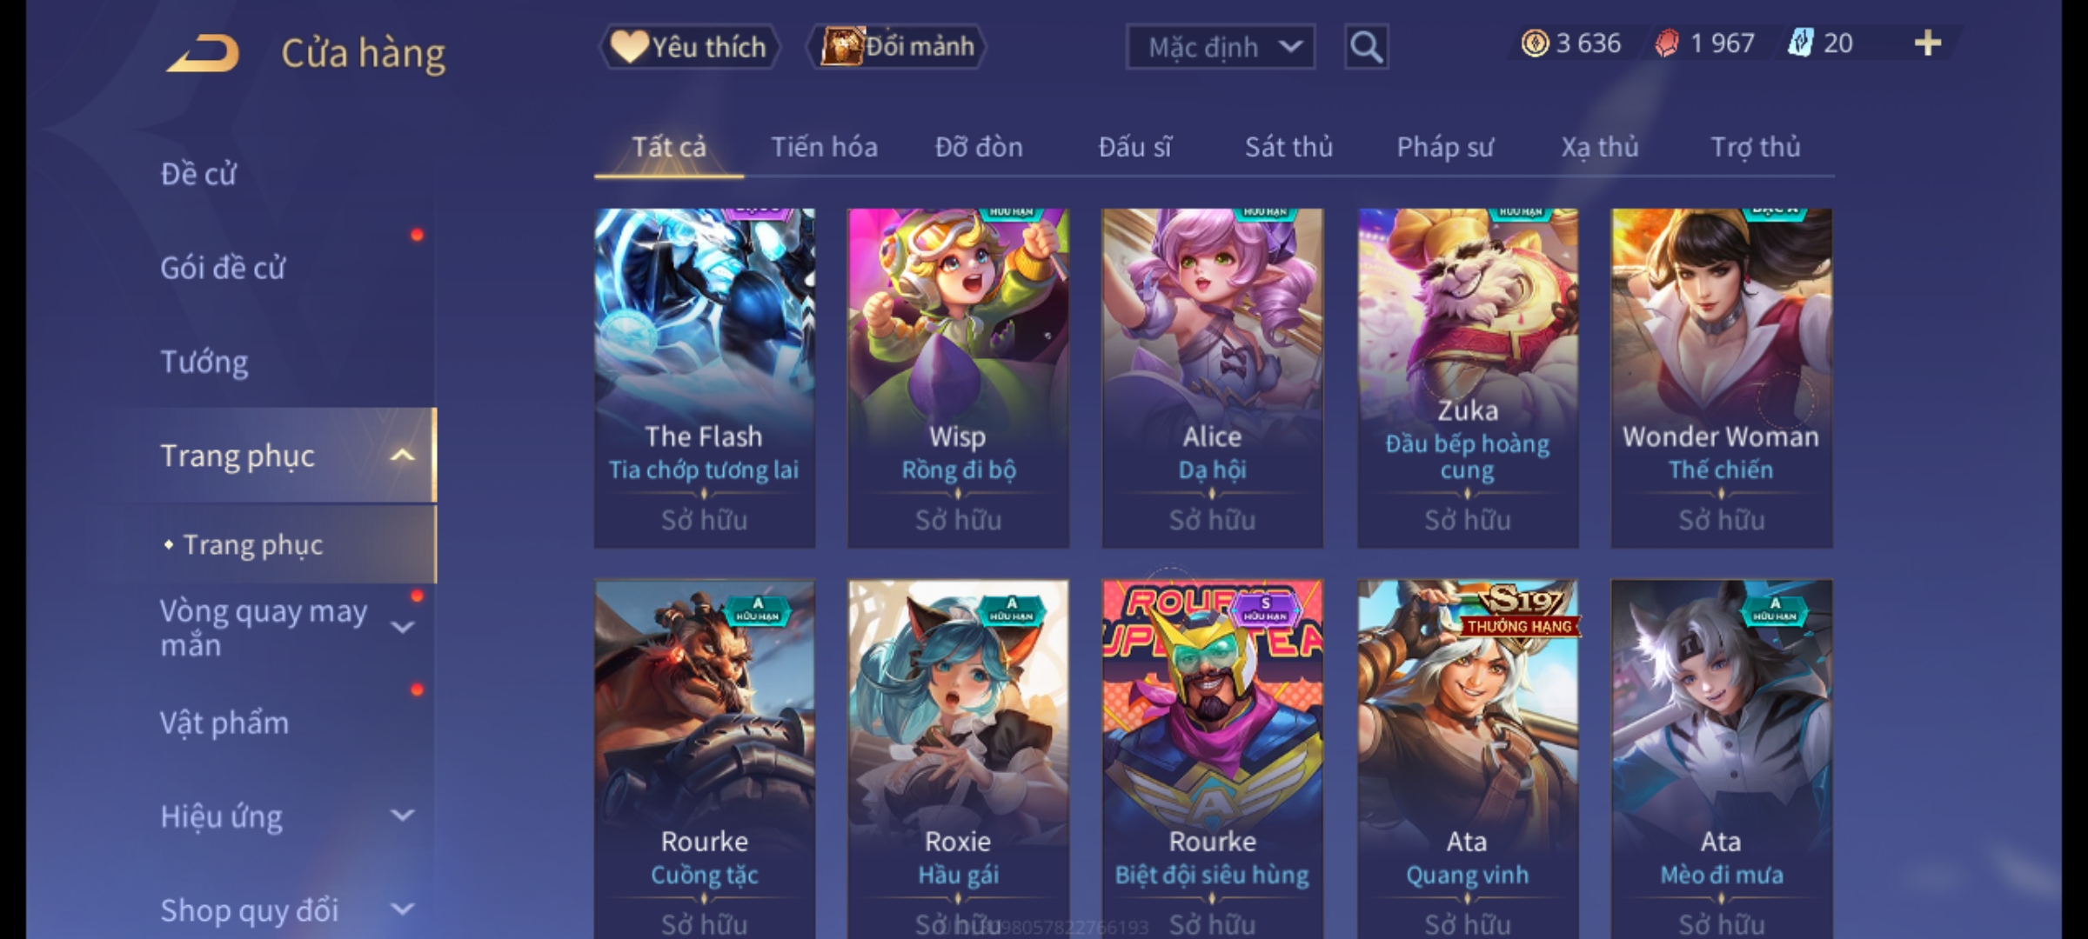This screenshot has width=2088, height=939.
Task: Tap the plus icon to add currency
Action: (1928, 43)
